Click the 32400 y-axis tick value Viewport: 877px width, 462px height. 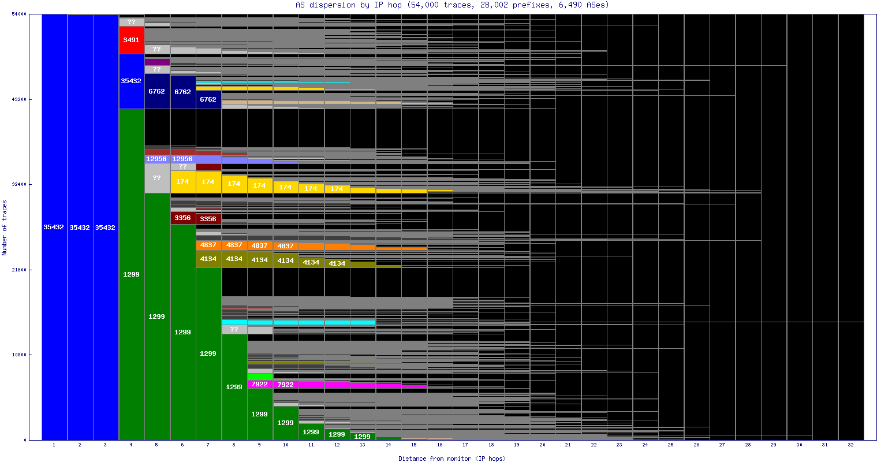coord(18,184)
